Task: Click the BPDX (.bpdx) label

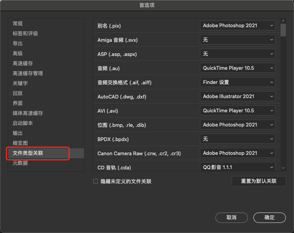Action: point(113,139)
